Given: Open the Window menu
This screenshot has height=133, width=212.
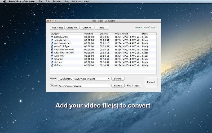Looking at the screenshot, I should pyautogui.click(x=76, y=2).
